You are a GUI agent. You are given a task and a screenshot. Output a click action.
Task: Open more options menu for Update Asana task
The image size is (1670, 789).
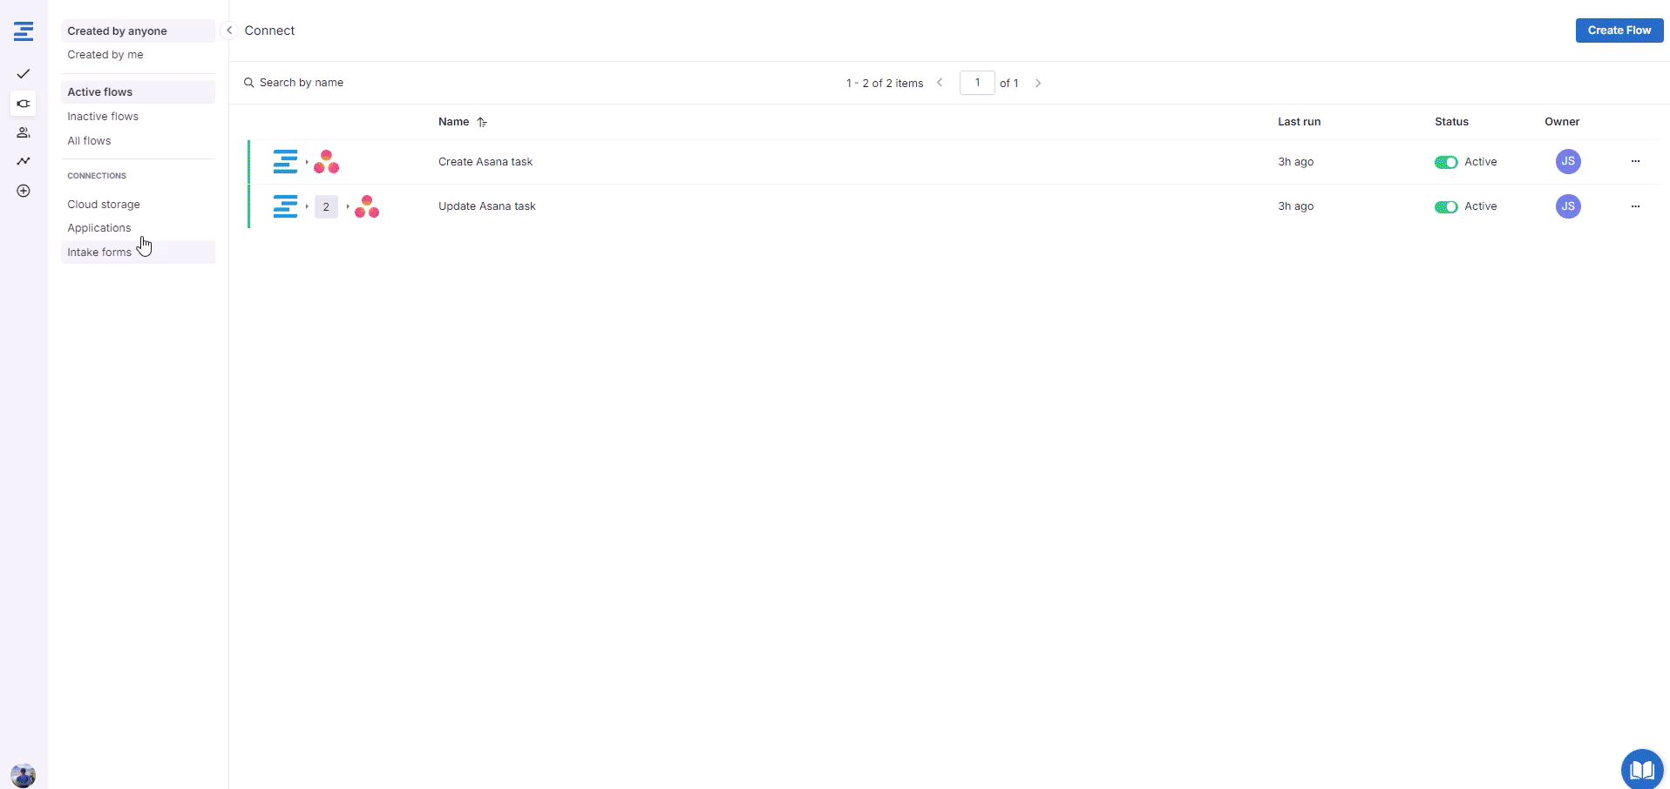1635,206
